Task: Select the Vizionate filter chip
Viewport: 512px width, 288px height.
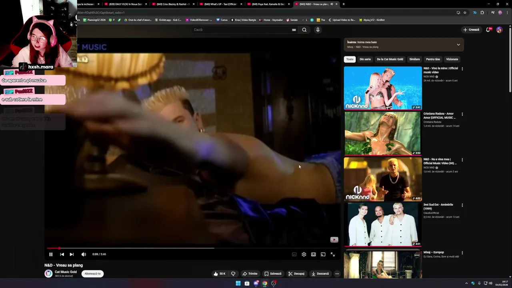Action: click(452, 59)
